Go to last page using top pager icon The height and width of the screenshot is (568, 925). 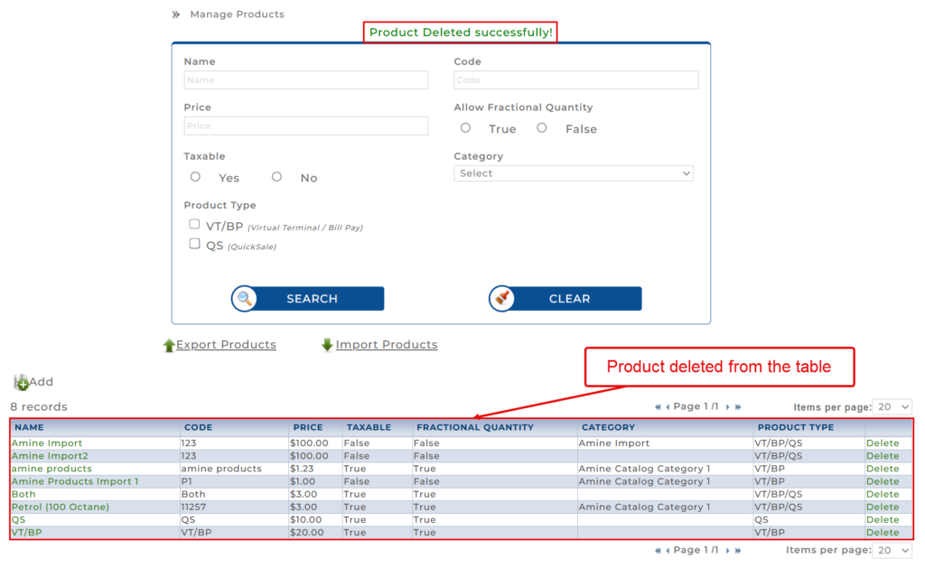(x=738, y=407)
